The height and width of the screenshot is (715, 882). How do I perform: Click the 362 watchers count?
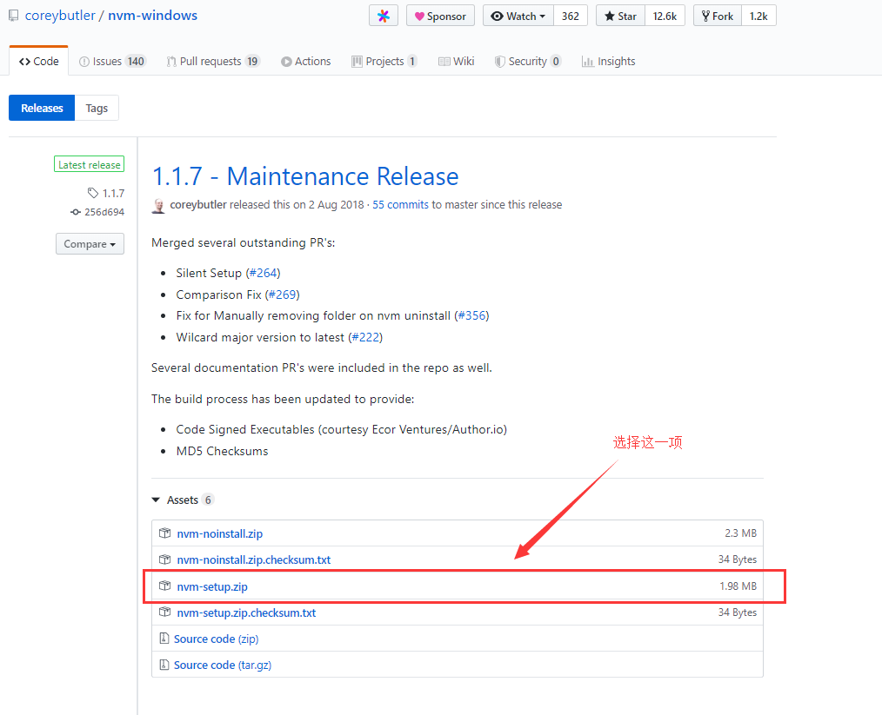tap(571, 16)
